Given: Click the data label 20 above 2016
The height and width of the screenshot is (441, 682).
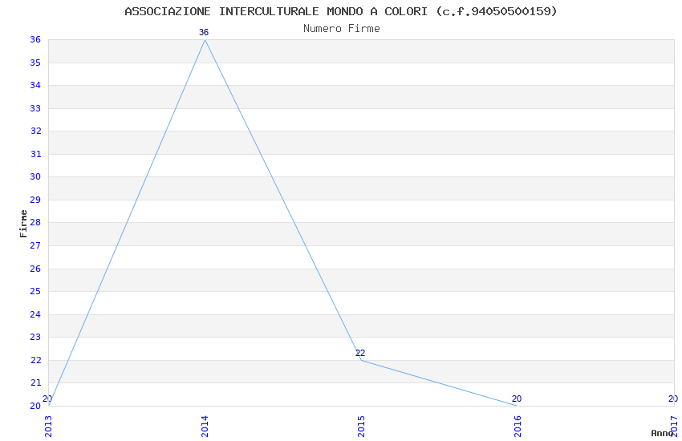Looking at the screenshot, I should 516,399.
